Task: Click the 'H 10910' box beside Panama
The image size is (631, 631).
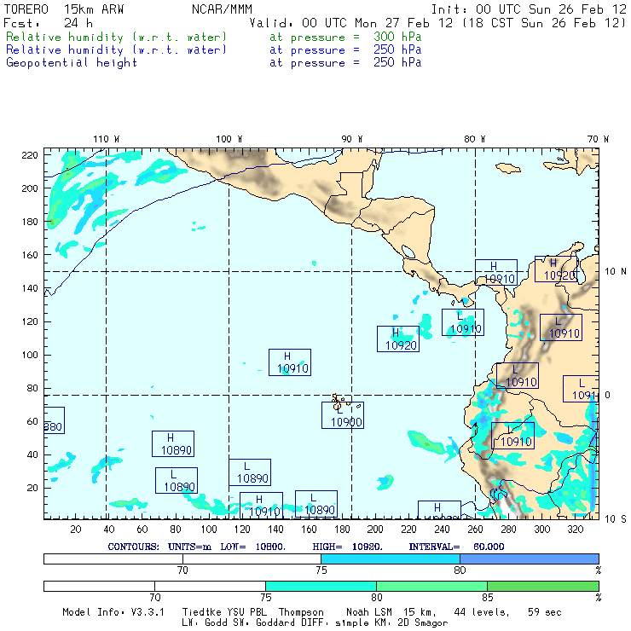Action: coord(496,273)
